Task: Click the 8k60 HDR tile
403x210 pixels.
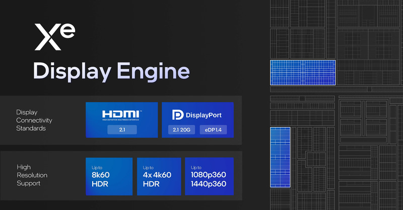Action: point(109,176)
